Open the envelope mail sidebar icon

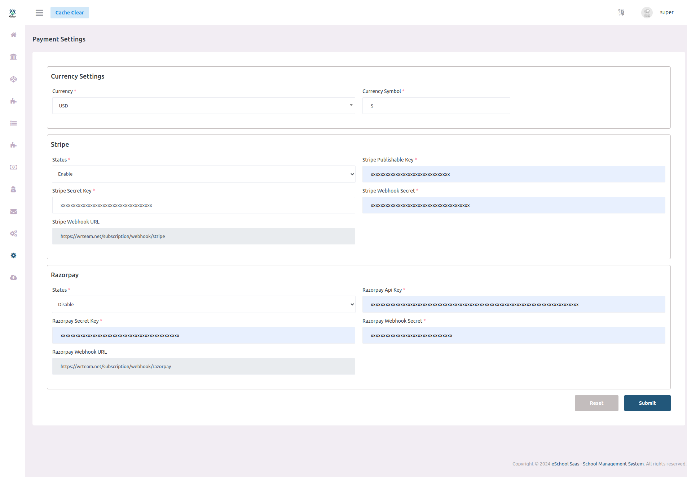point(13,212)
